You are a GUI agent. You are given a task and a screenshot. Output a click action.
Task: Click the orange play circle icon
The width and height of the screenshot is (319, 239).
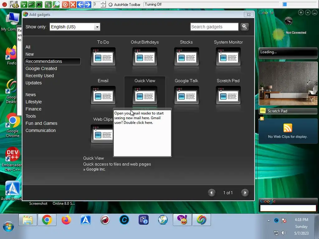click(65, 4)
